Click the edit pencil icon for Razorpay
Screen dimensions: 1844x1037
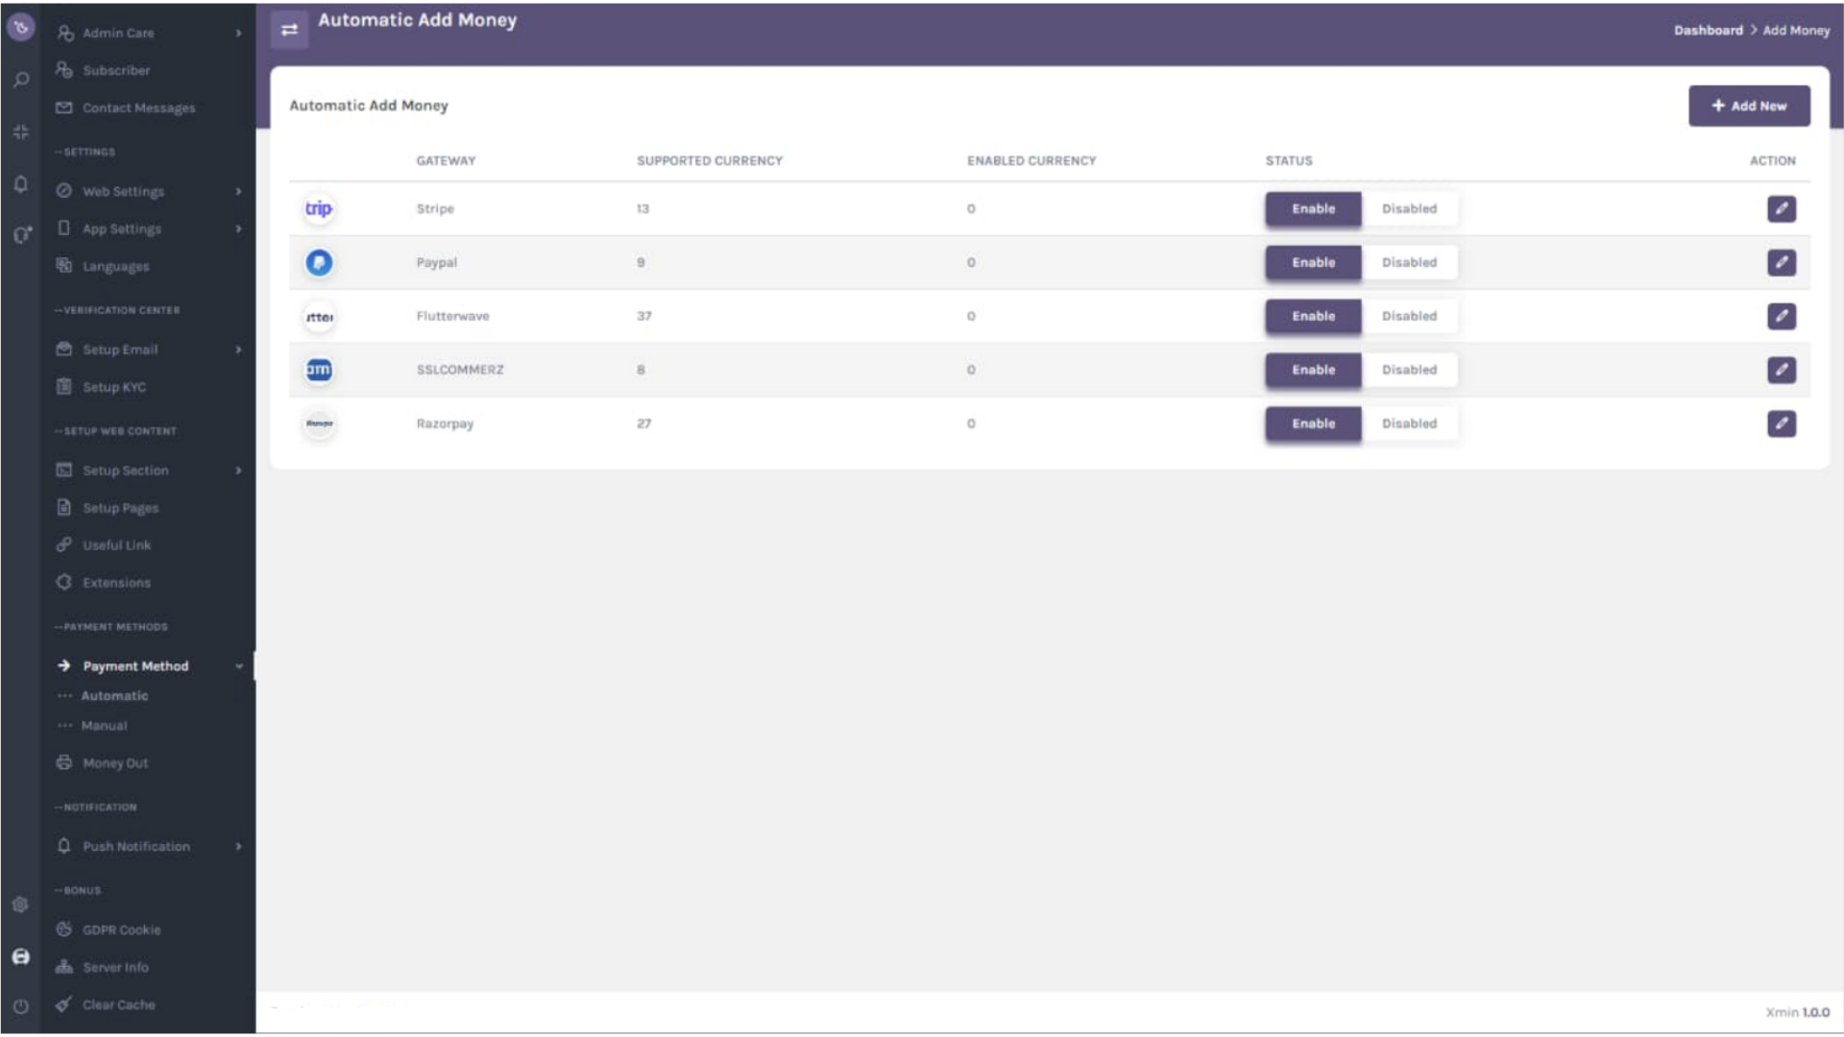click(x=1781, y=423)
